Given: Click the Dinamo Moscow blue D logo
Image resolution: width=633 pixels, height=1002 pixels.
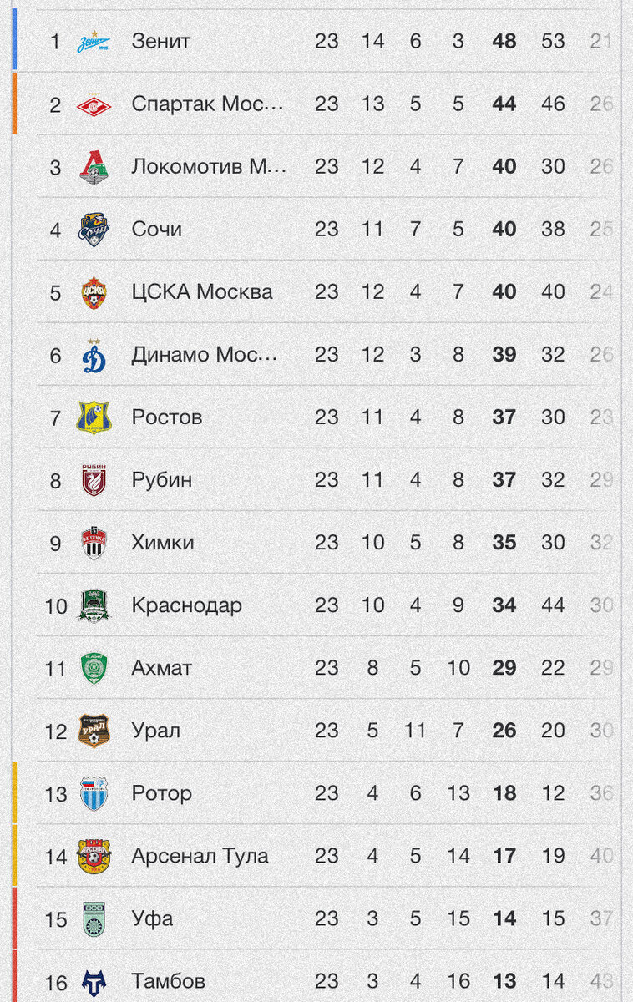Looking at the screenshot, I should [93, 355].
